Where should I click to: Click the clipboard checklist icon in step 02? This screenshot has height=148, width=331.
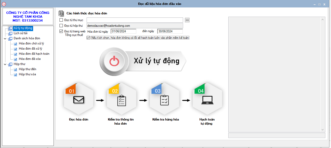[122, 100]
